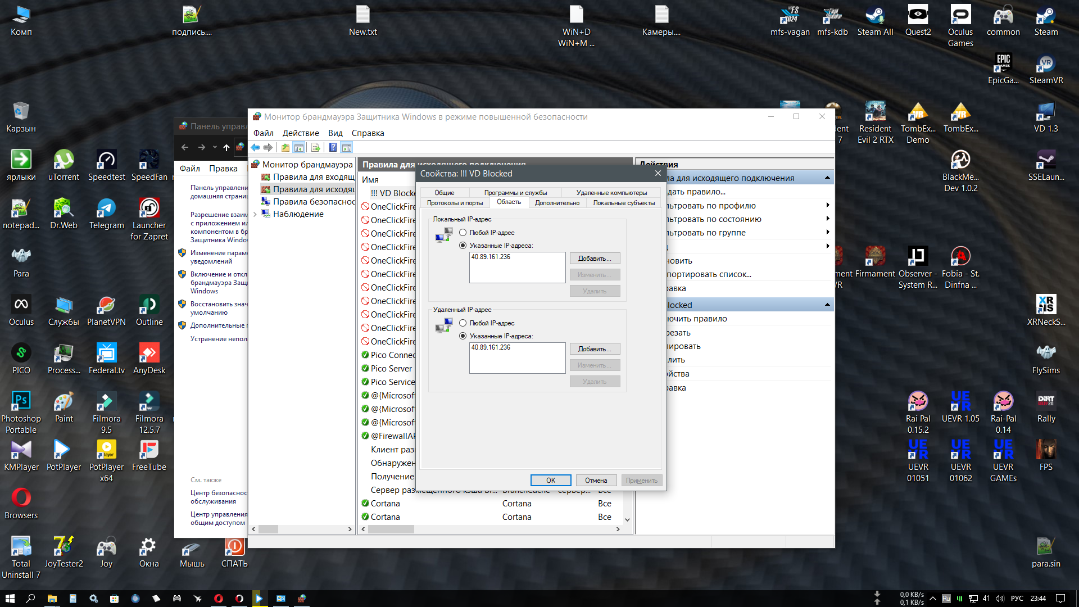The image size is (1079, 607).
Task: Click the Back arrow in firewall toolbar
Action: tap(255, 147)
